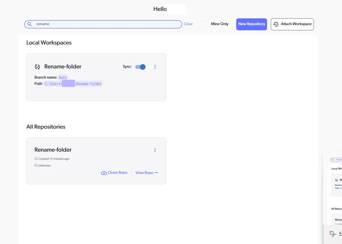Image resolution: width=342 pixels, height=244 pixels.
Task: Click the Unknown folder label
Action: click(45, 166)
